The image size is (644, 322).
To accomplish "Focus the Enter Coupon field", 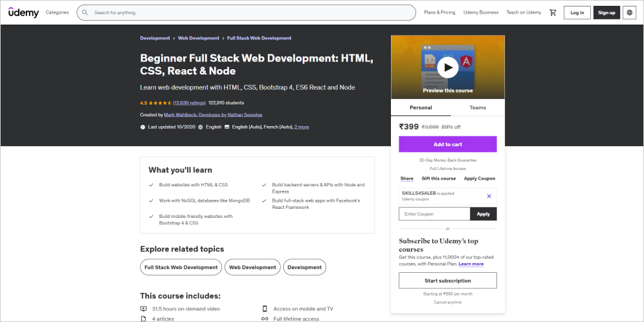I will point(434,214).
